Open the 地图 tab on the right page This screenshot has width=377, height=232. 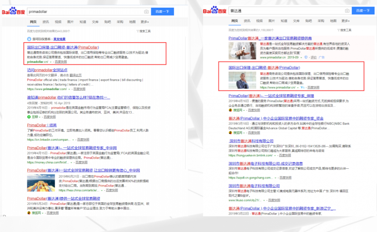click(x=333, y=21)
